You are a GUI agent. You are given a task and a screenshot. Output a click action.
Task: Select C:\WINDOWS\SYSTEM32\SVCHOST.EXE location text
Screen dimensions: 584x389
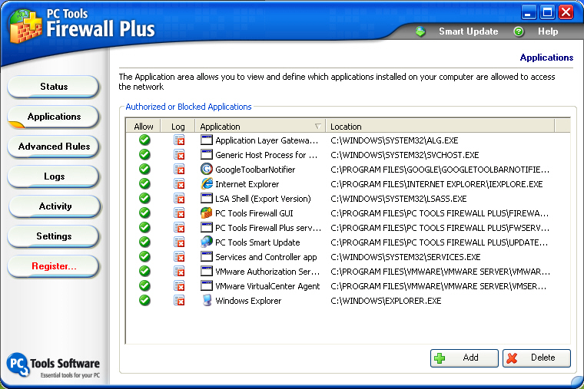coord(404,155)
